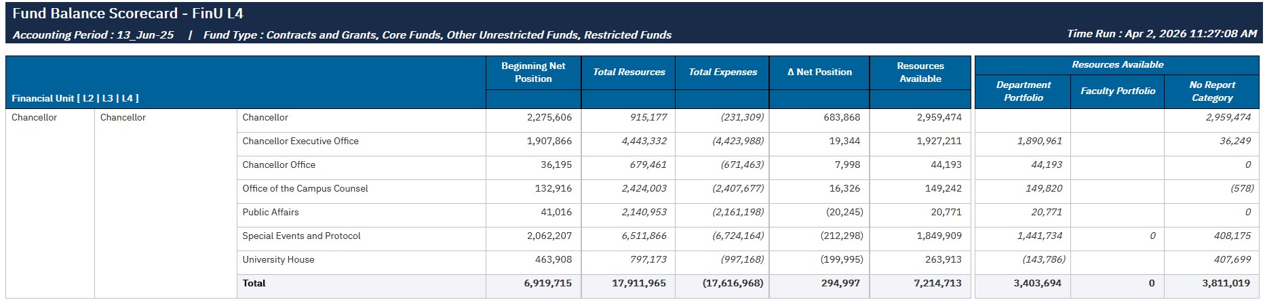Select the Chancellor Office row label

pyautogui.click(x=279, y=165)
